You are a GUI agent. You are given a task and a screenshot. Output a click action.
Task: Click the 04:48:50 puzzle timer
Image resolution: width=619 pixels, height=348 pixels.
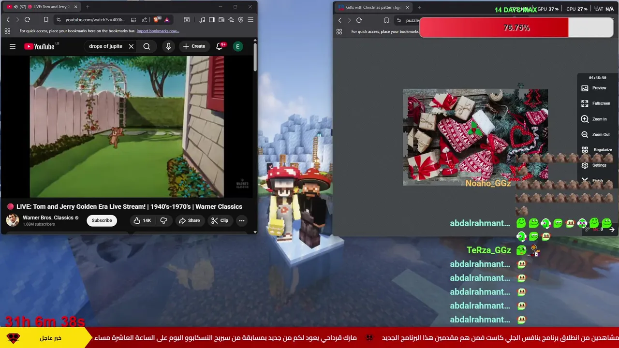click(x=597, y=78)
